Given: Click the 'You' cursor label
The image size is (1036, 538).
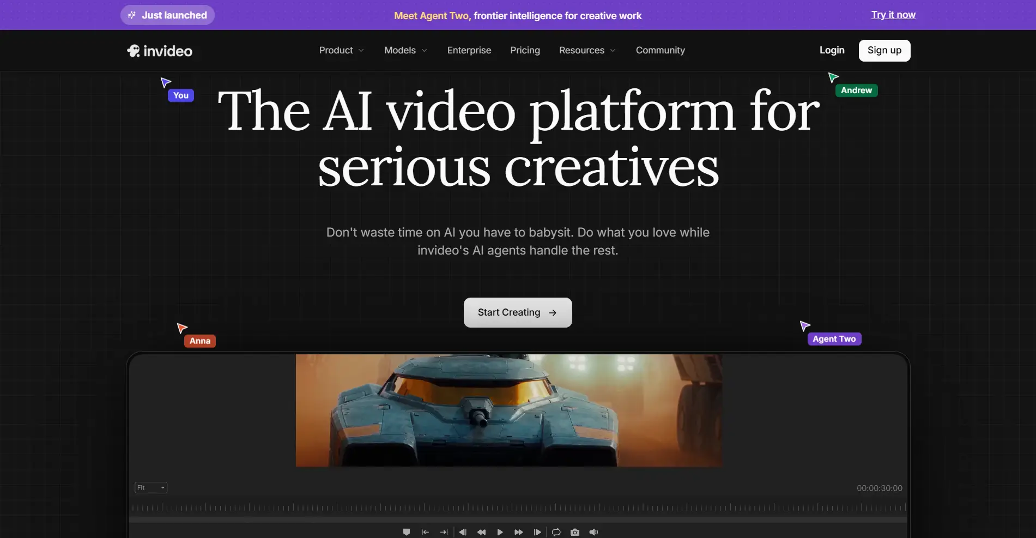Looking at the screenshot, I should [181, 95].
